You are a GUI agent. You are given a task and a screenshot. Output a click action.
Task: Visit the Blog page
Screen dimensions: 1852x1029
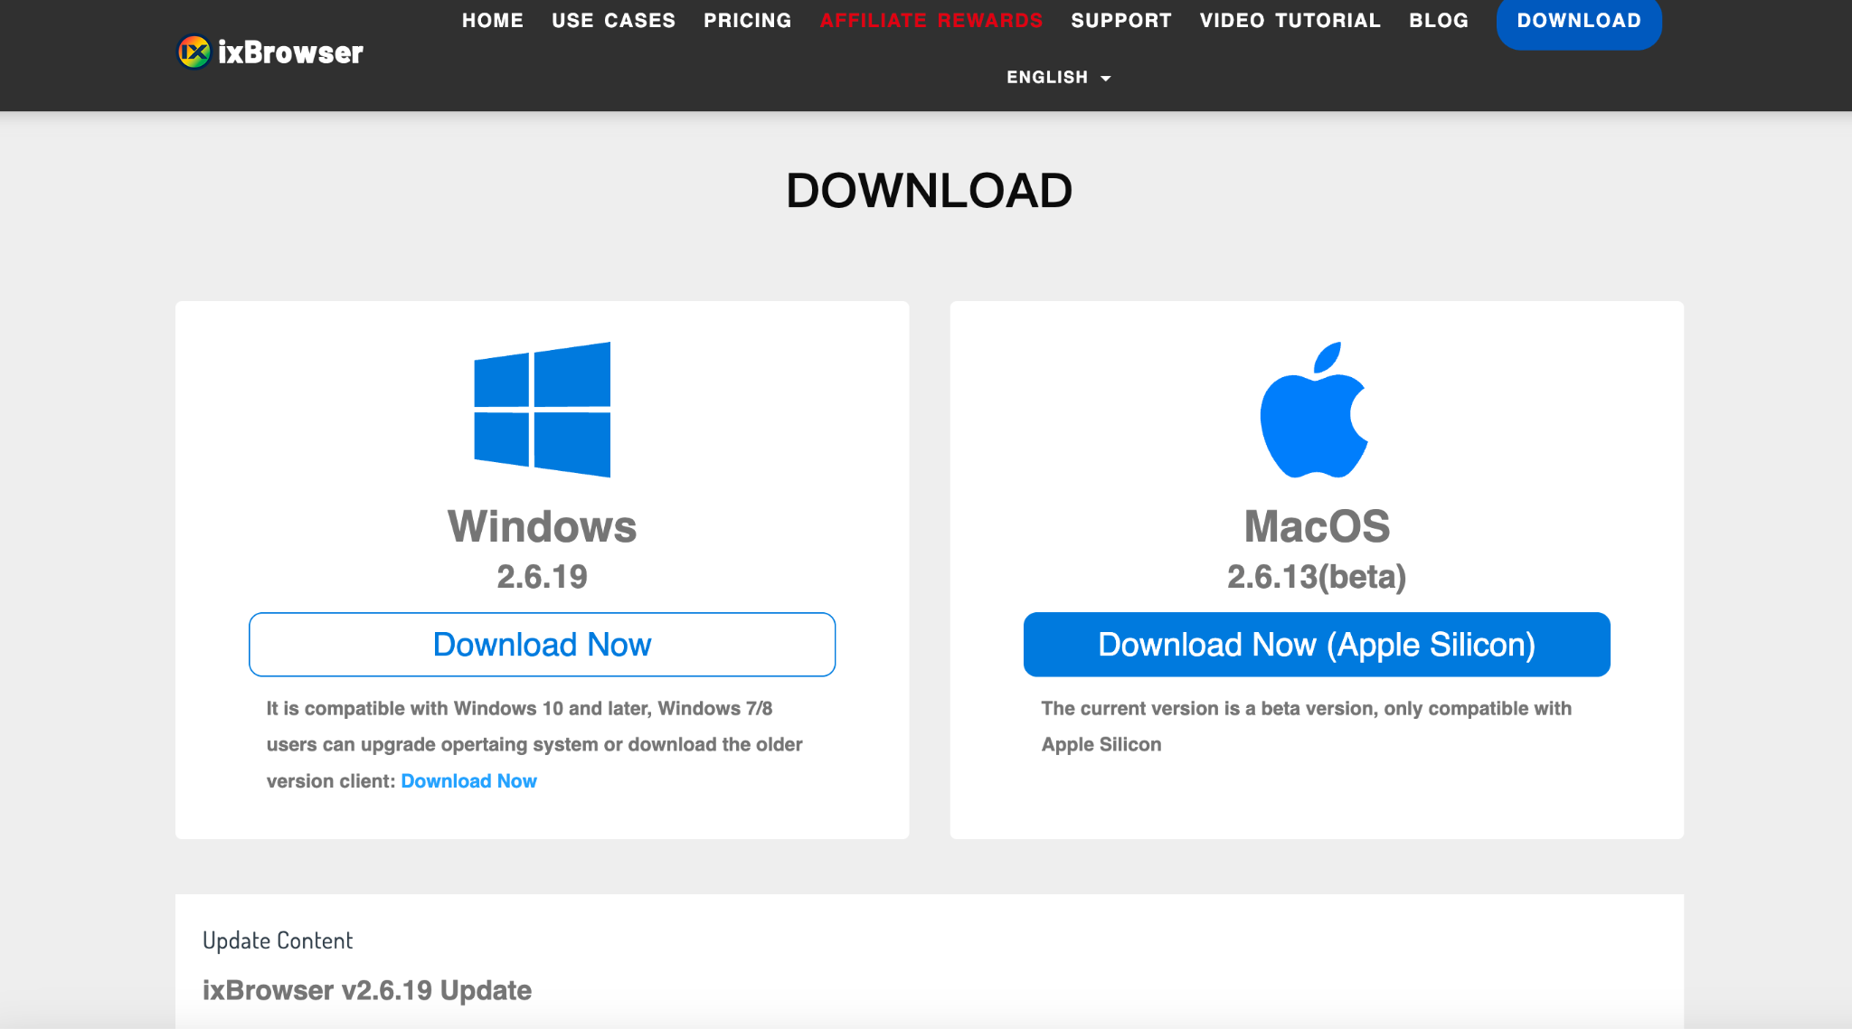(1438, 21)
